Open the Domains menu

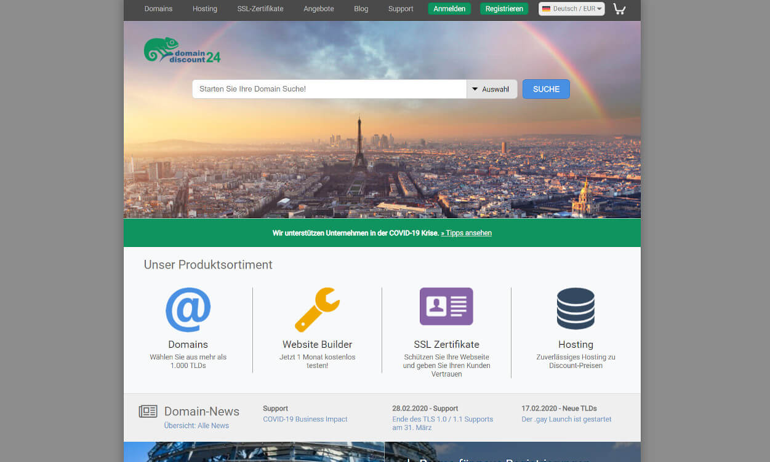[158, 9]
